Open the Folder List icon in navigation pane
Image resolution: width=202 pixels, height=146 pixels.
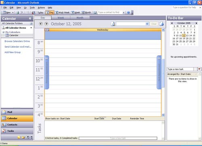(23, 137)
